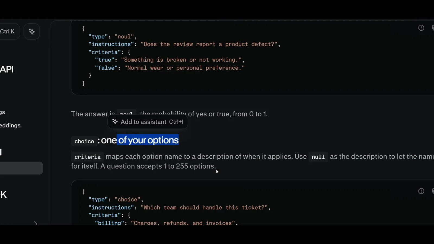
Task: Click Add to assistant popup button
Action: pyautogui.click(x=148, y=122)
